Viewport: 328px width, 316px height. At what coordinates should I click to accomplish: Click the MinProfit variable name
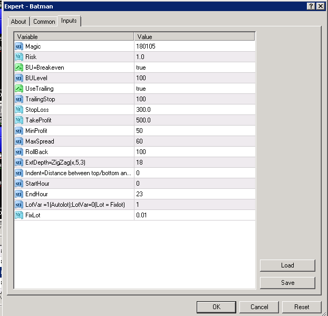tap(36, 131)
